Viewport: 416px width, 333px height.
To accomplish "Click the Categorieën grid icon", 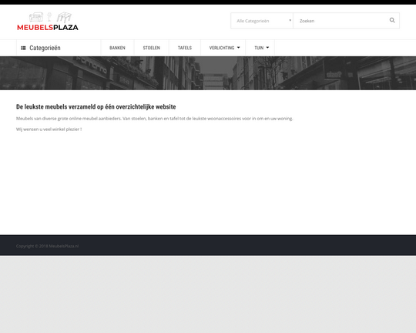I will 23,48.
